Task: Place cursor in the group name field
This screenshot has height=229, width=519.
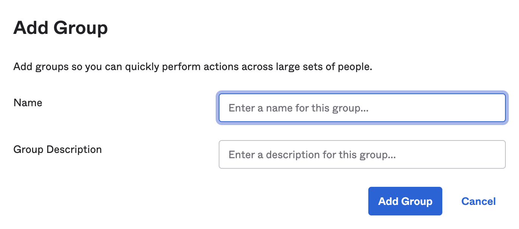Action: coord(362,108)
